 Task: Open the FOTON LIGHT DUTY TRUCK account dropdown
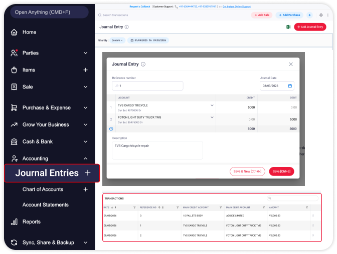[x=212, y=117]
